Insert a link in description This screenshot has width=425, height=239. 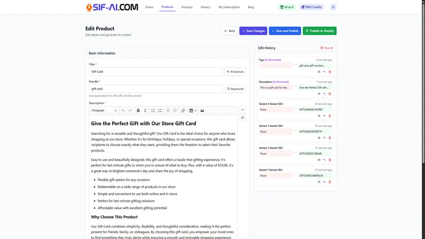[x=183, y=110]
